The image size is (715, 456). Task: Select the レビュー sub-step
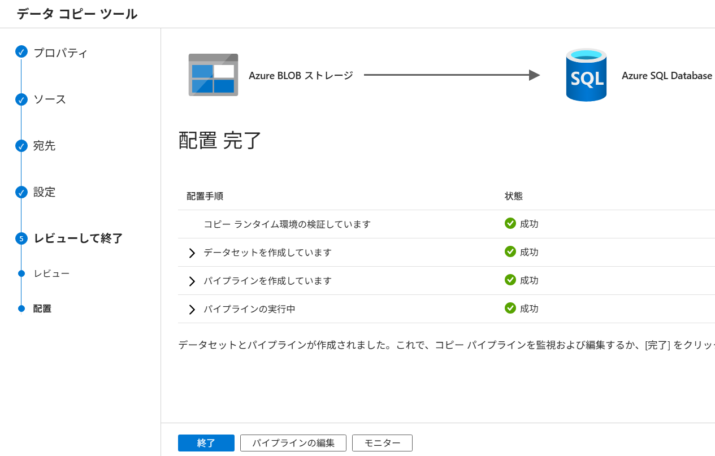(51, 273)
